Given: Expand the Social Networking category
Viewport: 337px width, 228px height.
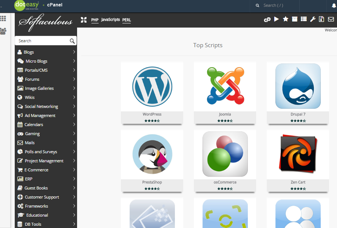Looking at the screenshot, I should (46, 106).
